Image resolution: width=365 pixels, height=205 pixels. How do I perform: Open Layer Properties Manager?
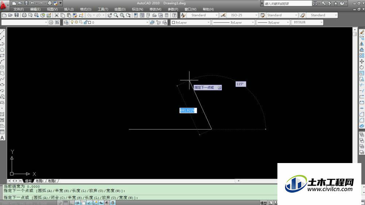[x=66, y=22]
